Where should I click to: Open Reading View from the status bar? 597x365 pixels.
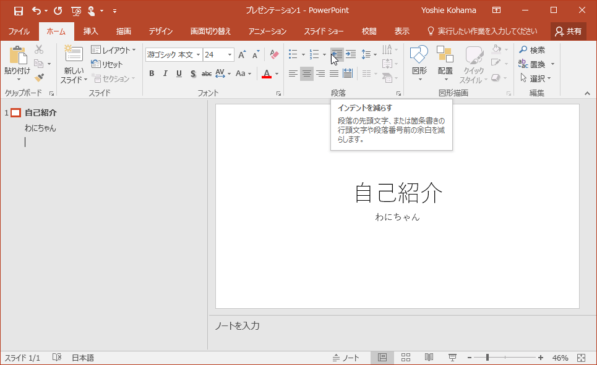click(429, 358)
